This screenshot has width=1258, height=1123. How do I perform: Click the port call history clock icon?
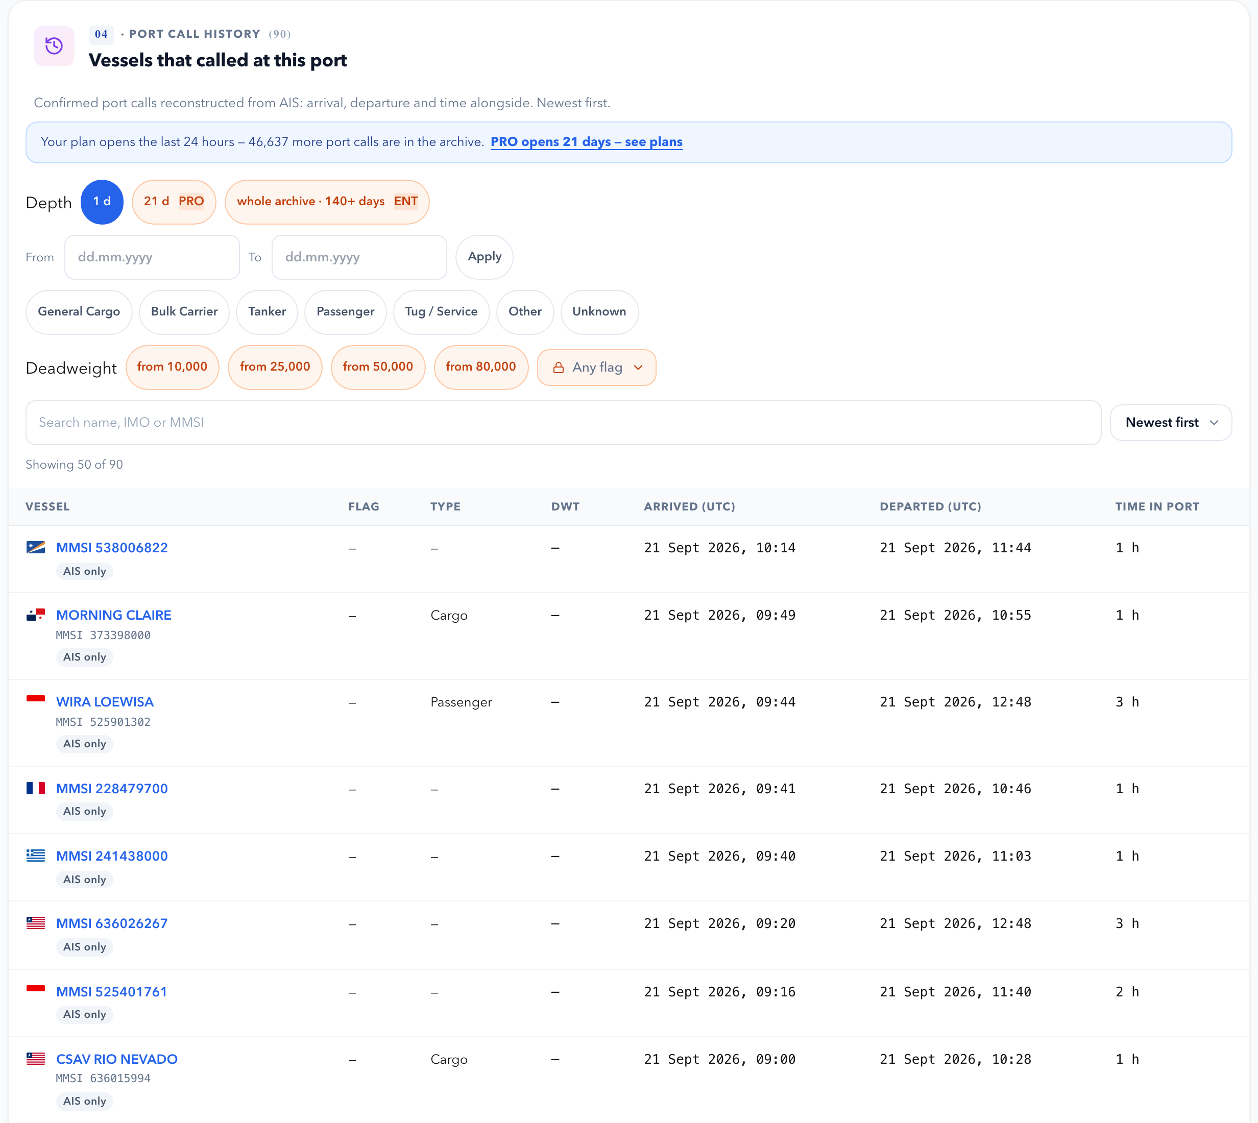coord(54,45)
